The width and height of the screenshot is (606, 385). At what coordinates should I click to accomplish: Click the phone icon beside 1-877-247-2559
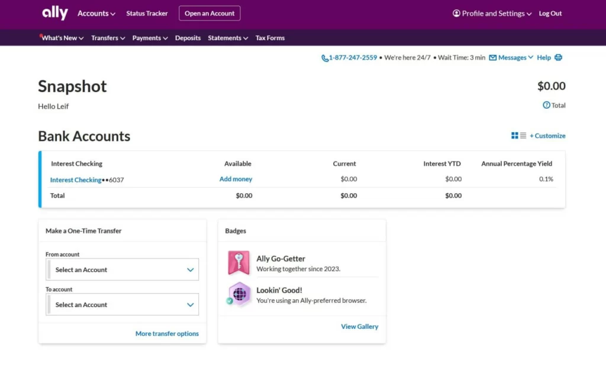(325, 58)
